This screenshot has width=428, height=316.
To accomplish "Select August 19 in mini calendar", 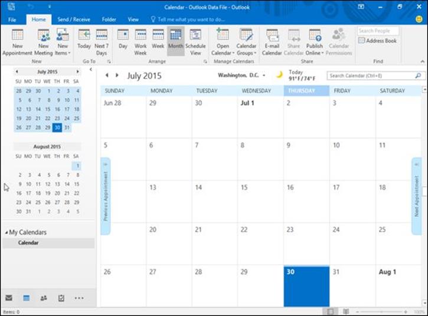I will click(x=47, y=193).
